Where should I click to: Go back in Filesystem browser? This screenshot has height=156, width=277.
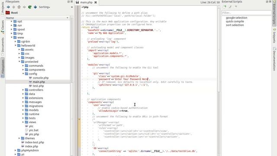(8, 7)
